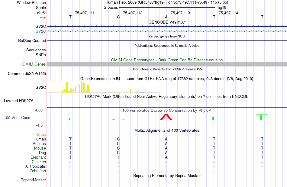Click the 4.88 PhyloP upper limit value
287x187 pixels.
point(39,110)
